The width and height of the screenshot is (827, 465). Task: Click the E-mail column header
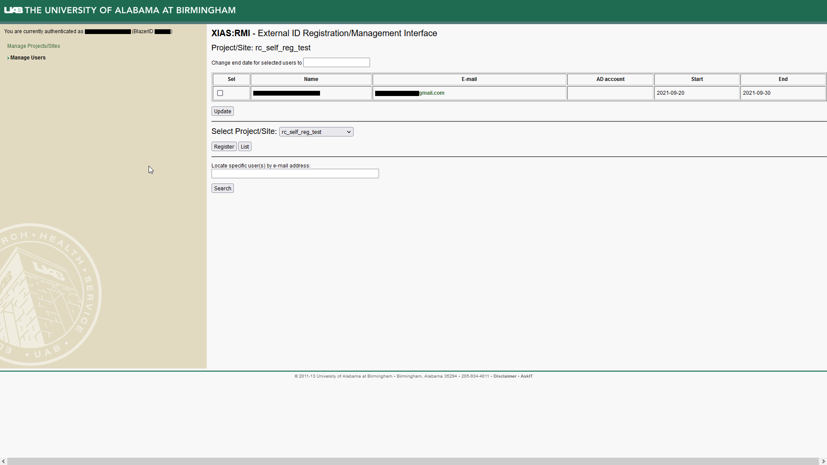[x=469, y=79]
